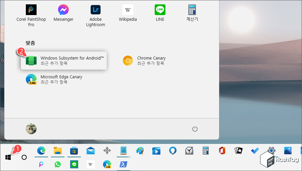Open Office from the taskbar
Viewport: 302px width, 171px height.
tap(222, 151)
